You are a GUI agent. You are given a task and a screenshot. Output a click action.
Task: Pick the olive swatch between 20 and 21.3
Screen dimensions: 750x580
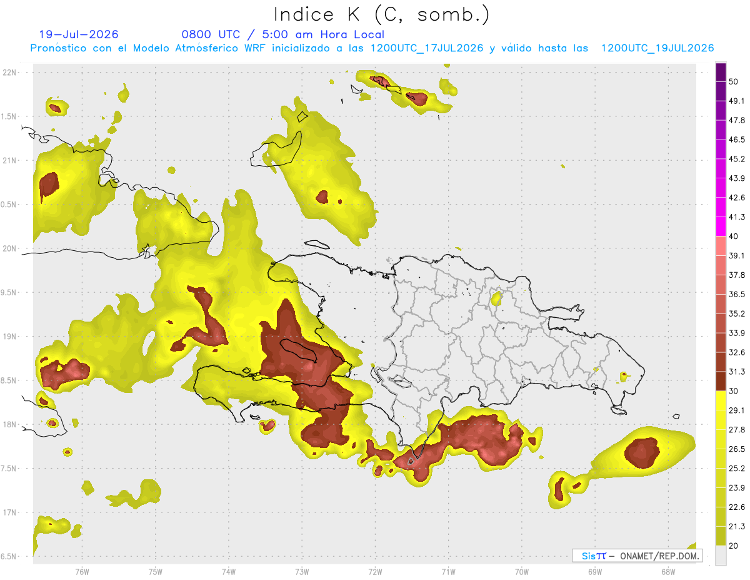pos(721,536)
